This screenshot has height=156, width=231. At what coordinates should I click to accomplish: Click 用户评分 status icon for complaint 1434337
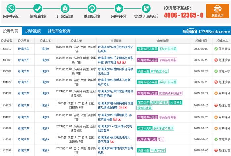point(216,93)
